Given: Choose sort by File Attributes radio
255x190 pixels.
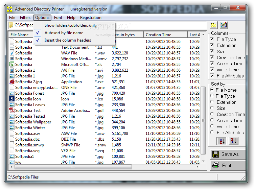Looking at the screenshot, I should coord(212,132).
